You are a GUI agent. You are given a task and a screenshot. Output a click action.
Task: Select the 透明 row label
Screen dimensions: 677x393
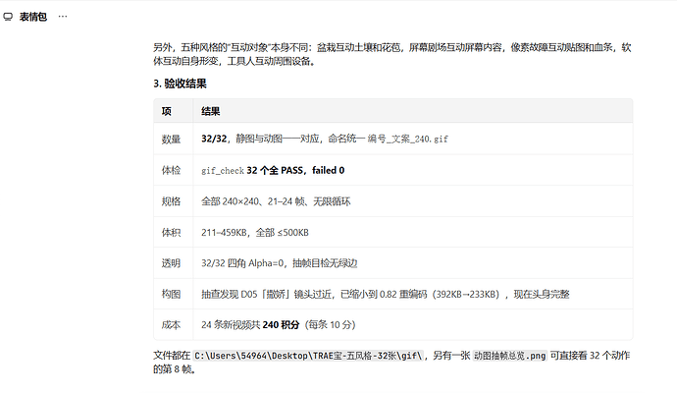tap(171, 263)
